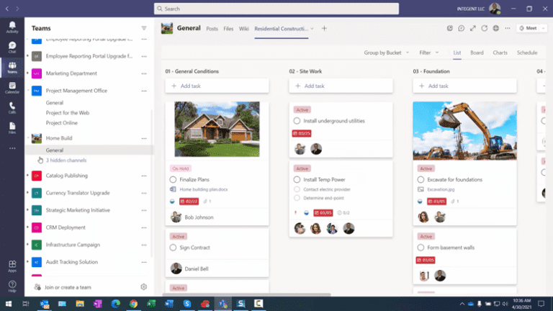Add task in Site Work bucket
Screen dimensions: 553x311
point(341,86)
